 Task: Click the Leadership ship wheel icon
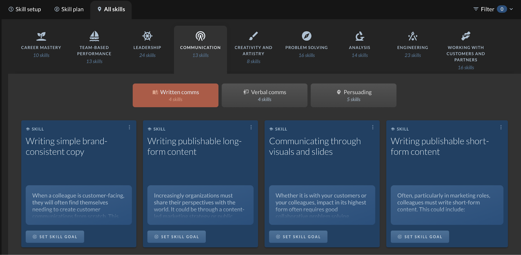click(147, 36)
